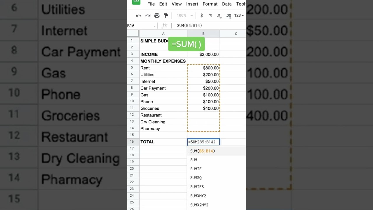The height and width of the screenshot is (210, 373).
Task: Select column C header
Action: [x=233, y=34]
